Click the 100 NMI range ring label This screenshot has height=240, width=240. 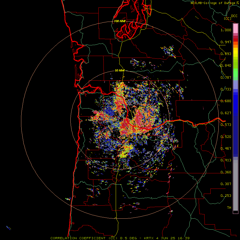[x=120, y=21]
